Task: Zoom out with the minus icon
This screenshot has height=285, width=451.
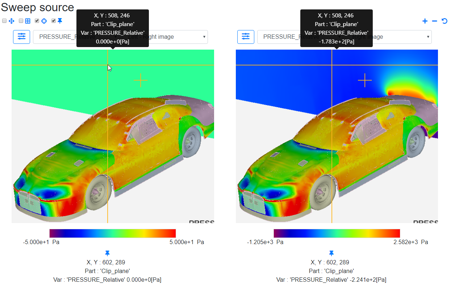Action: coord(435,21)
